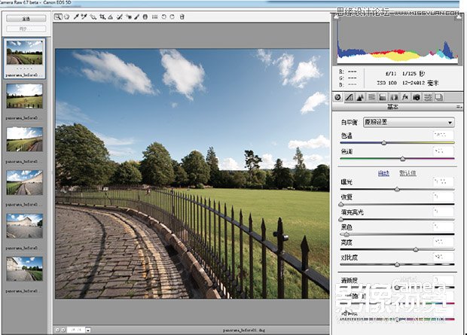Screen dimensions: 467x335
Task: Rotate image 90° clockwise
Action: coord(173,17)
